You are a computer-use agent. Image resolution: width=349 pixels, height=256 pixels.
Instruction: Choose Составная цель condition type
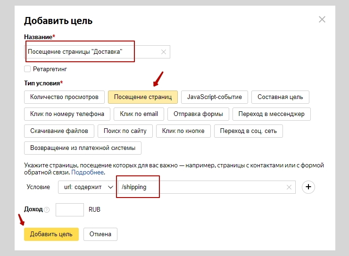click(280, 97)
